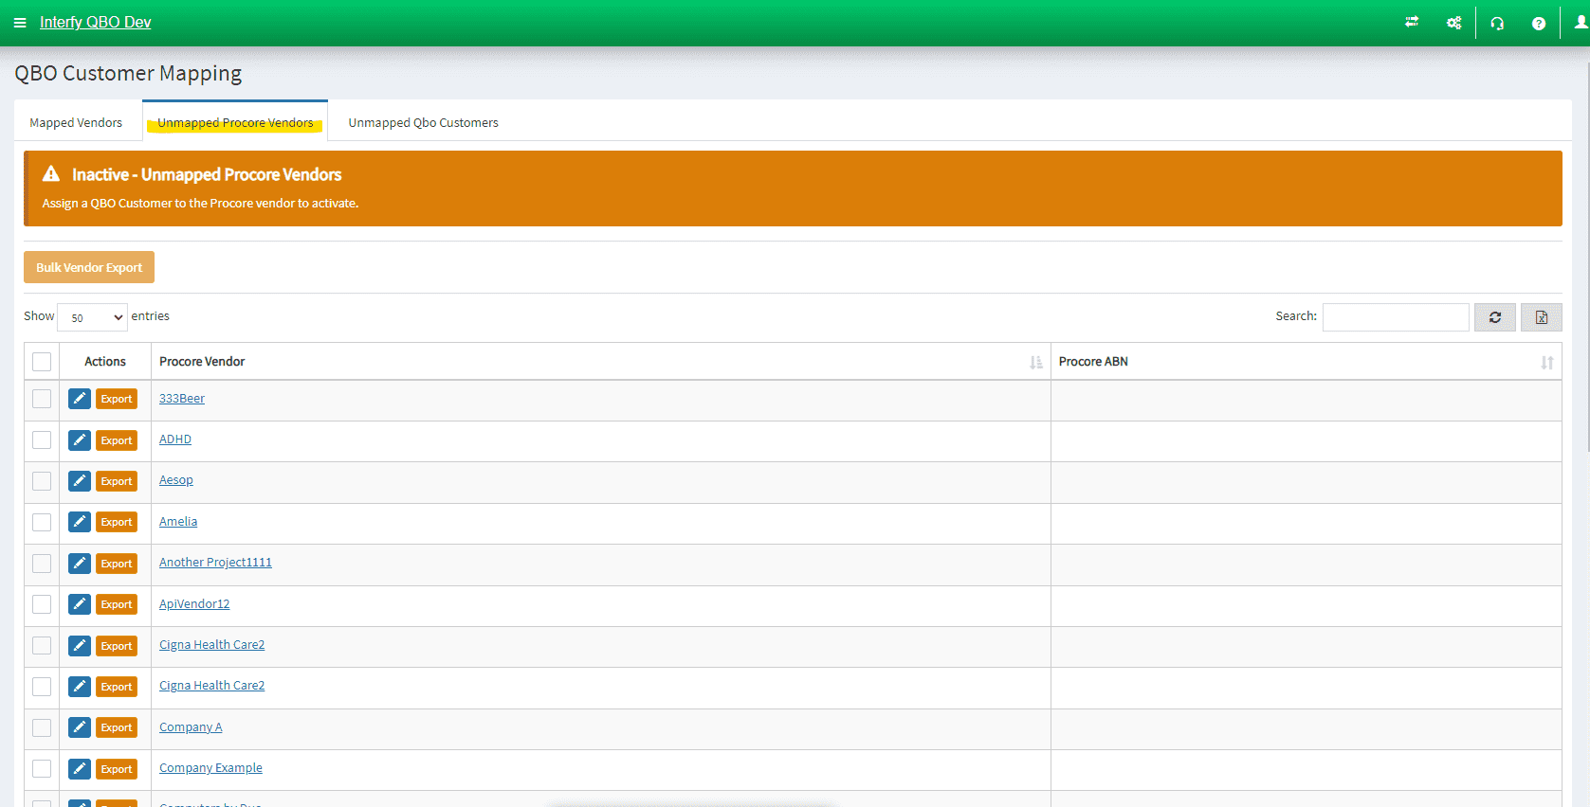Click the support headset icon
The height and width of the screenshot is (807, 1590).
[1497, 24]
